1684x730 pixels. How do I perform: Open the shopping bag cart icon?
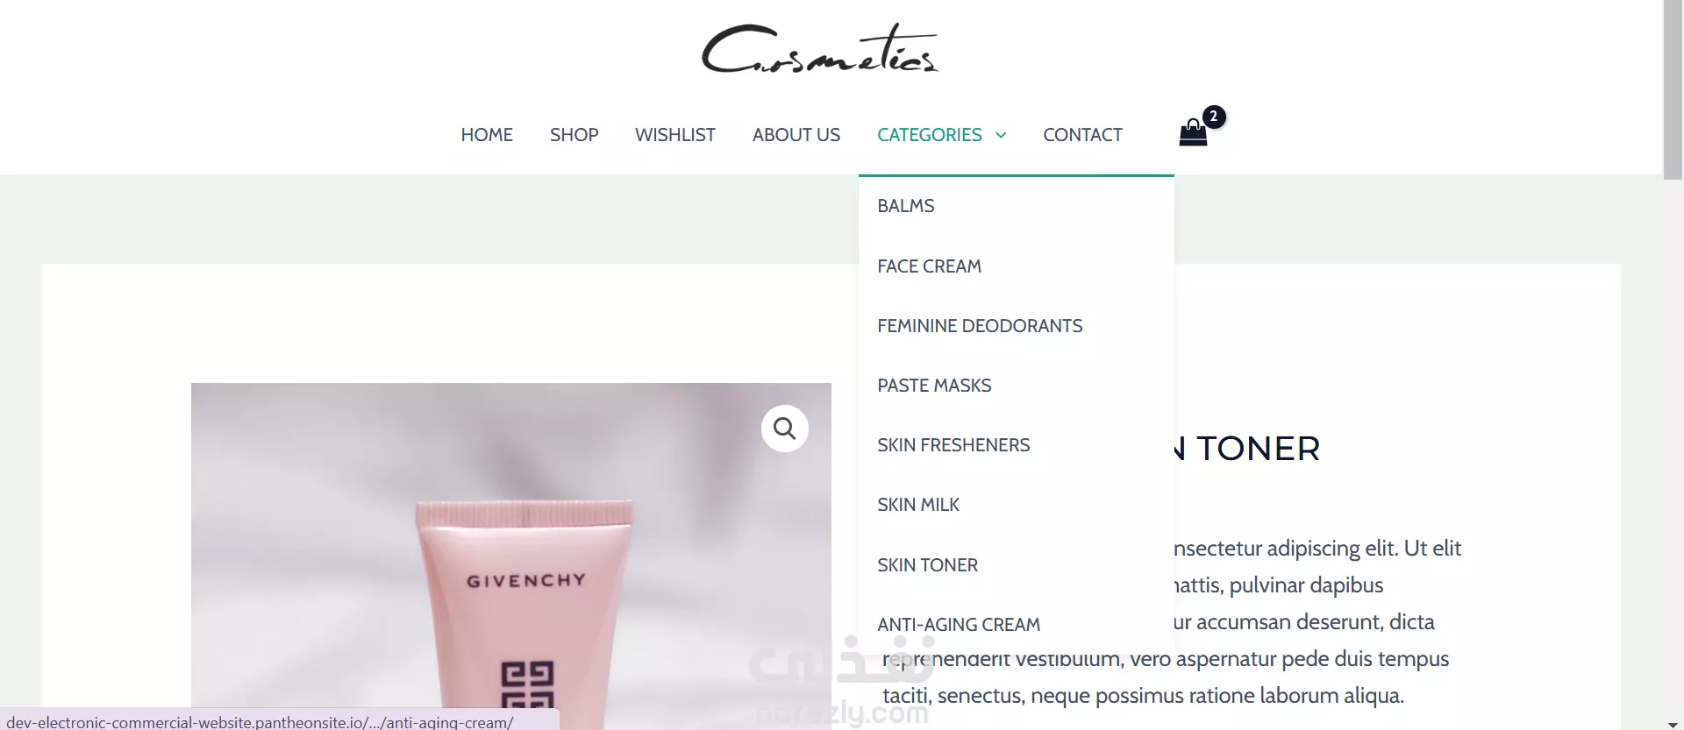[1193, 133]
